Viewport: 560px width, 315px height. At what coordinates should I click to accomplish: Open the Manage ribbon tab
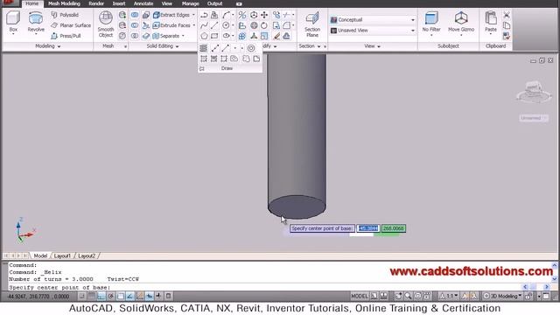point(191,3)
